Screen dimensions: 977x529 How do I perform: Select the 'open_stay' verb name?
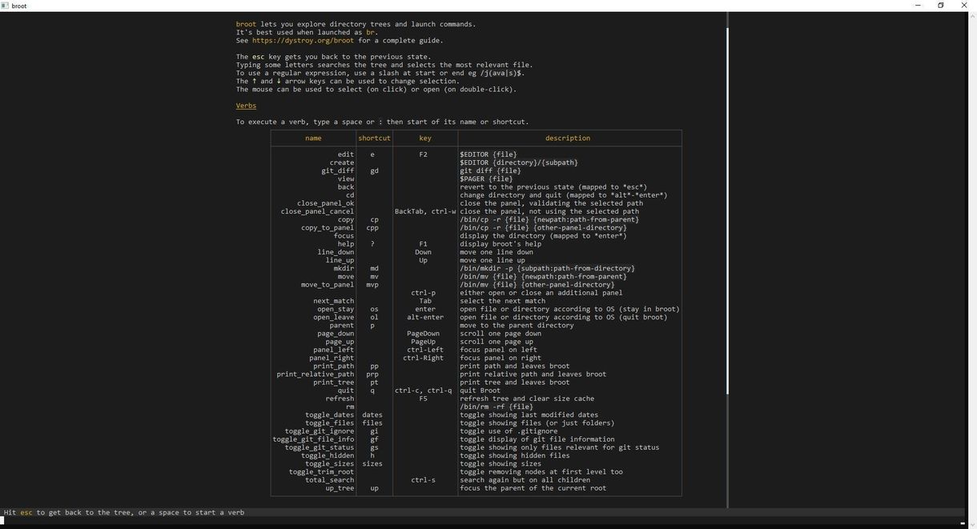336,309
